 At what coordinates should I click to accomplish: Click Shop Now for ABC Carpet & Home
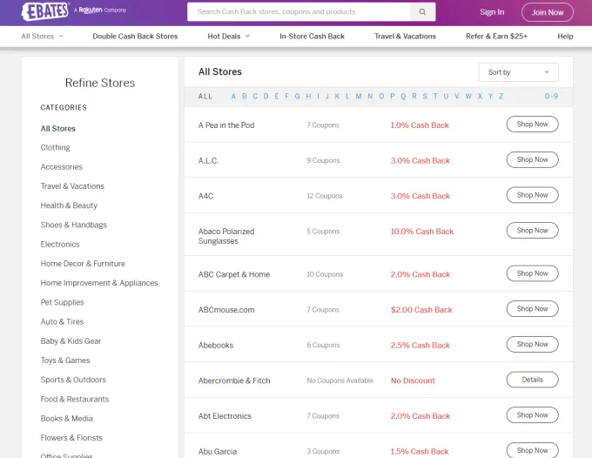pos(532,273)
